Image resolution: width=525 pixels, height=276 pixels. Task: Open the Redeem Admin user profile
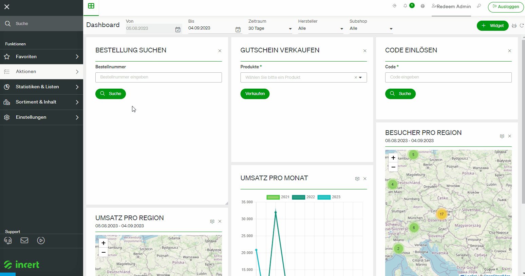(x=451, y=6)
